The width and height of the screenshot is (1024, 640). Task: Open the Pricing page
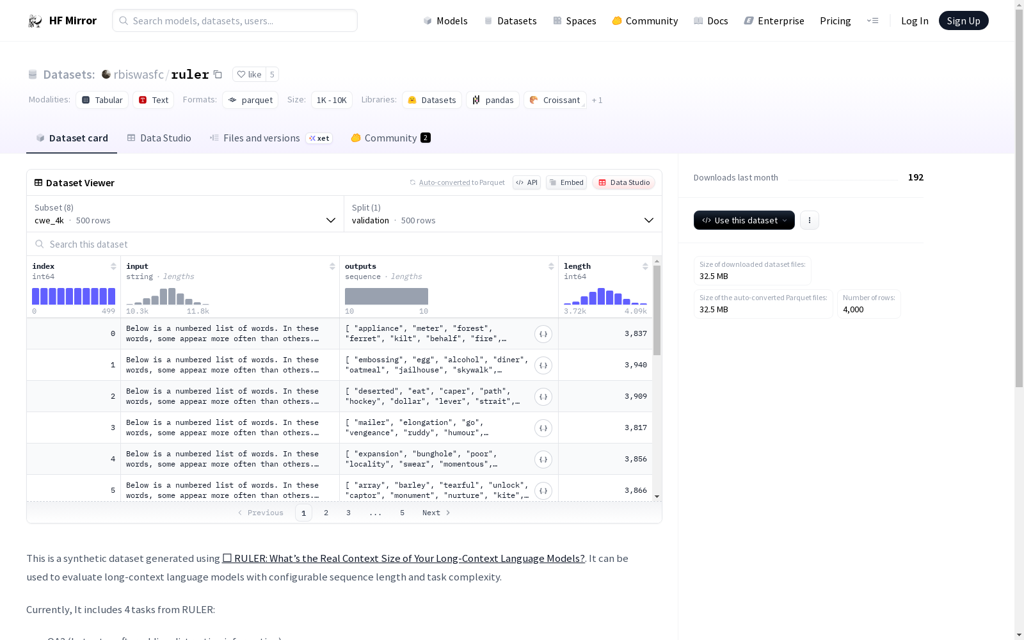coord(835,20)
